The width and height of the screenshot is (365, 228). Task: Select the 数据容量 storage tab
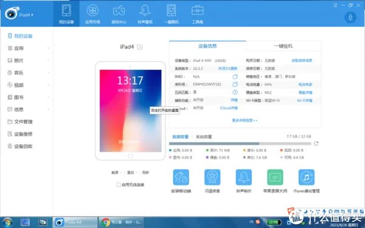click(181, 137)
